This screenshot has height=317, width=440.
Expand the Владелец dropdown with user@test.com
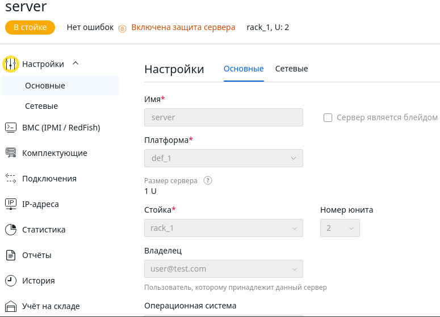click(x=223, y=269)
